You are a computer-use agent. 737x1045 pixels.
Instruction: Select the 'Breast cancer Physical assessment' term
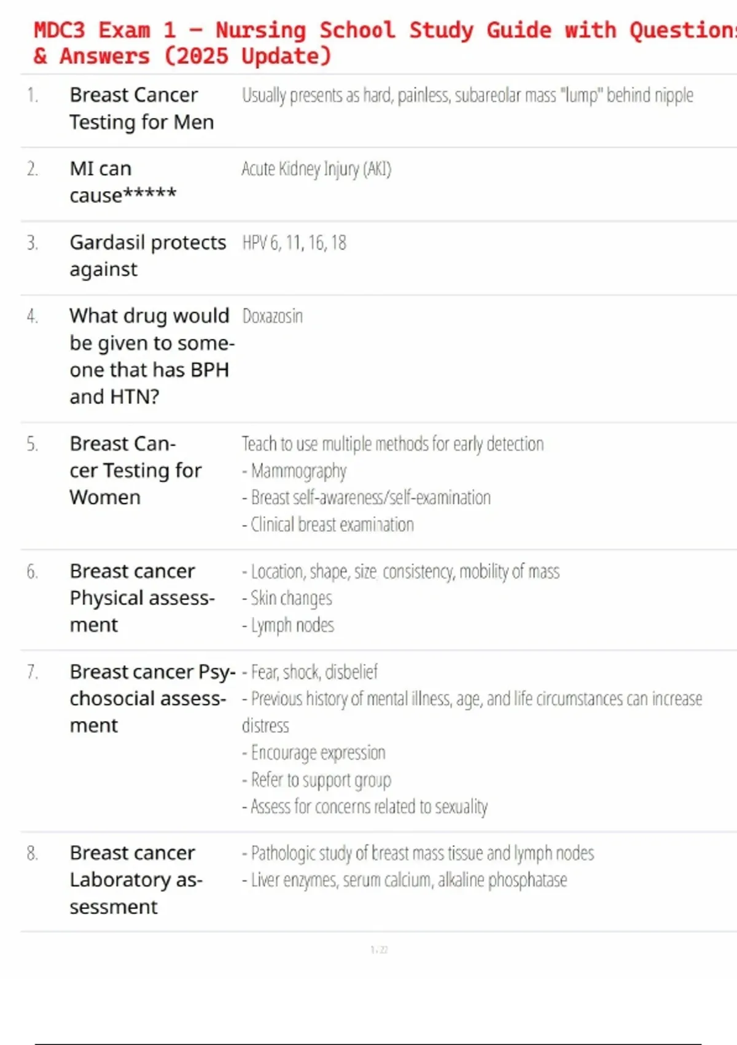point(141,598)
